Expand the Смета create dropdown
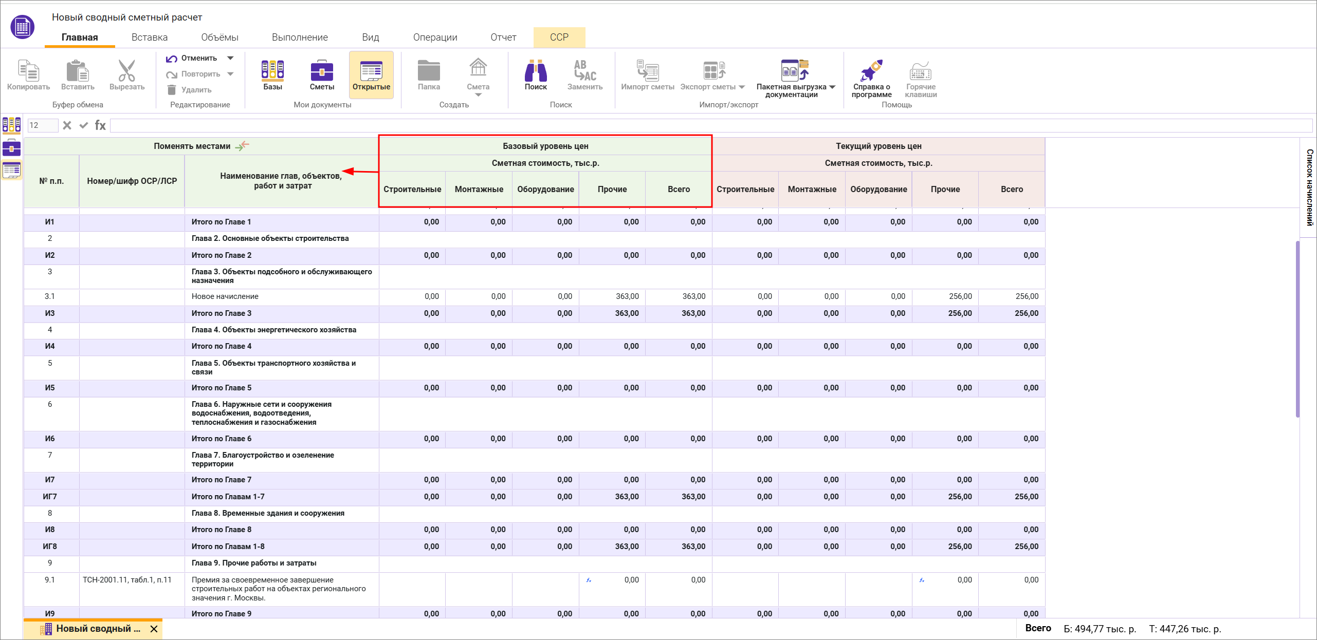The height and width of the screenshot is (640, 1317). coord(478,95)
